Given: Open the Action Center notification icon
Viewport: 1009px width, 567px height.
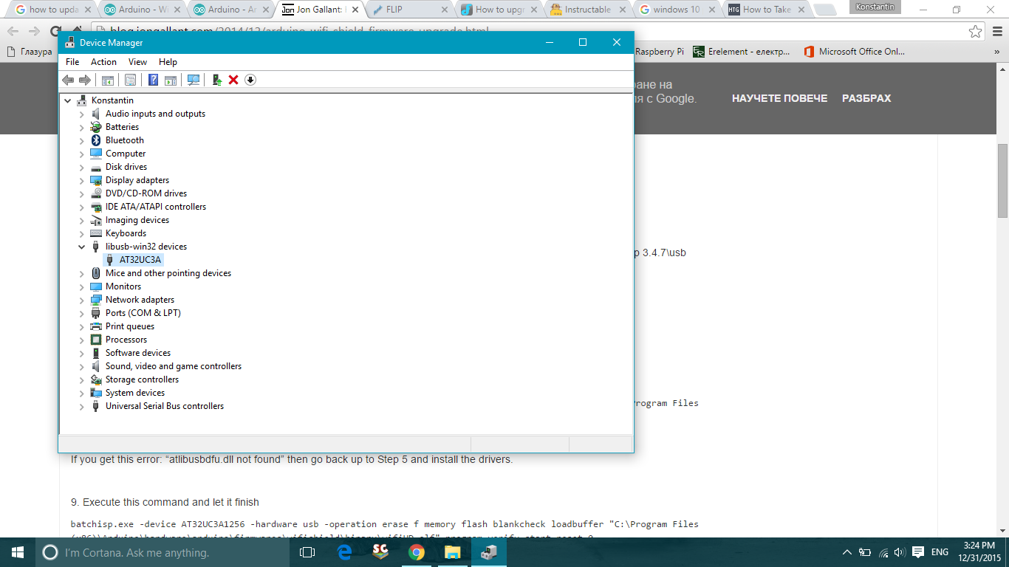Looking at the screenshot, I should (917, 551).
